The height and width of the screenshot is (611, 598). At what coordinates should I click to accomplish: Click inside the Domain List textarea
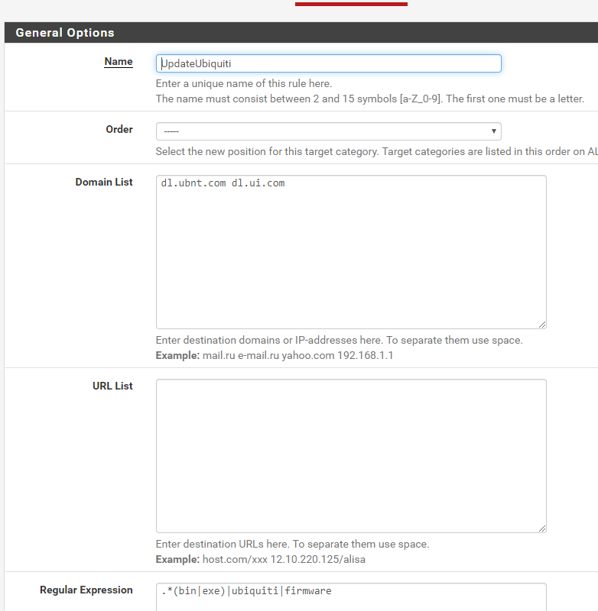[x=351, y=252]
